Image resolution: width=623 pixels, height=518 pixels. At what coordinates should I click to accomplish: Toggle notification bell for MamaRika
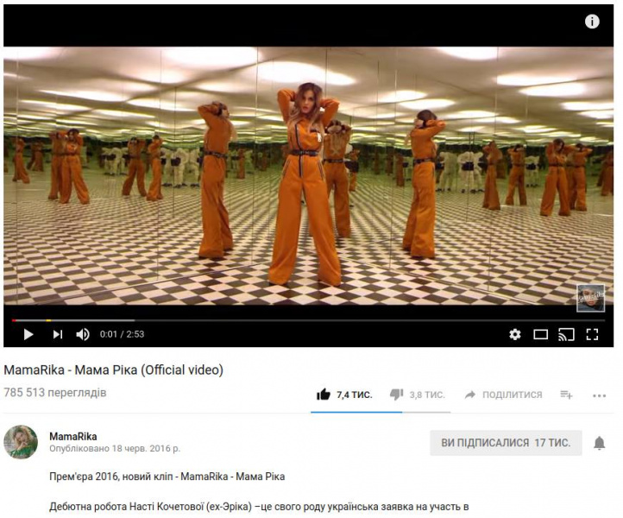pos(599,443)
